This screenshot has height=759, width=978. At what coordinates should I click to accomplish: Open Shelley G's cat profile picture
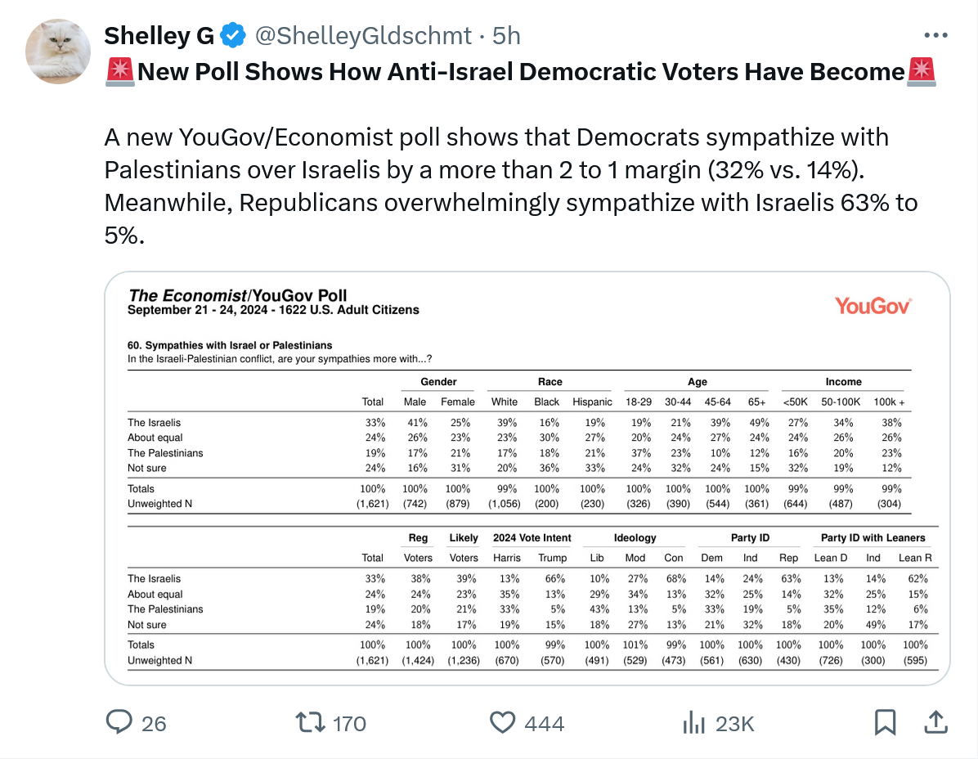pos(58,51)
